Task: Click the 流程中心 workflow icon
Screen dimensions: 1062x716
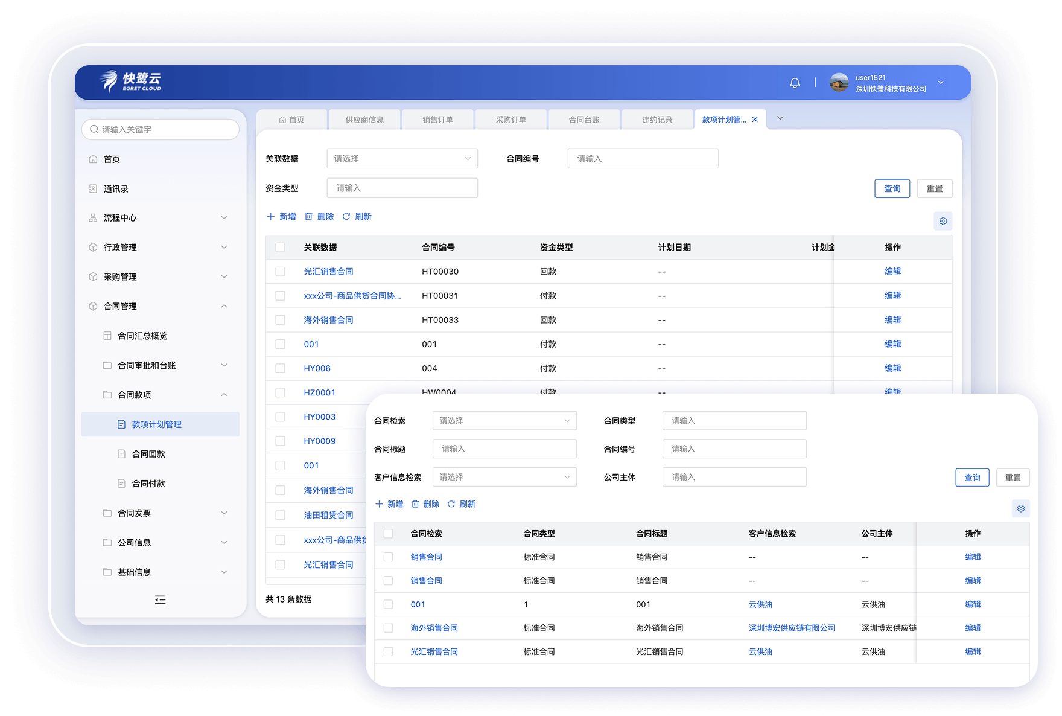Action: coord(93,218)
